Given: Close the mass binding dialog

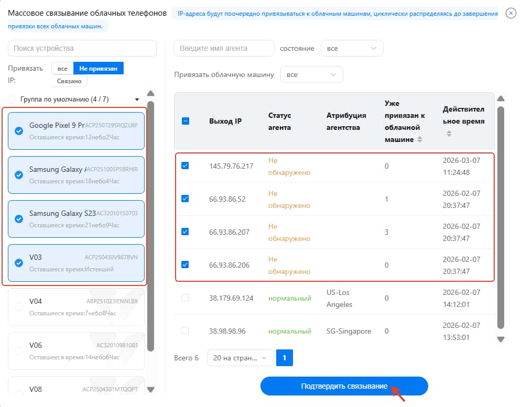Looking at the screenshot, I should click(x=510, y=14).
